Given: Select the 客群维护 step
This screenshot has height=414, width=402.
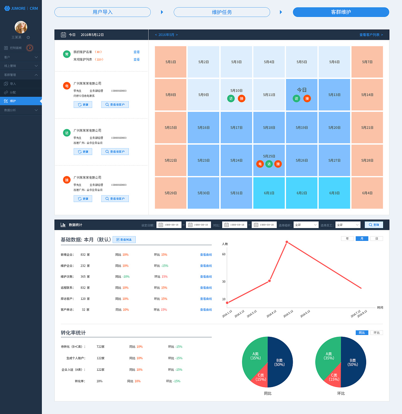Looking at the screenshot, I should 341,12.
